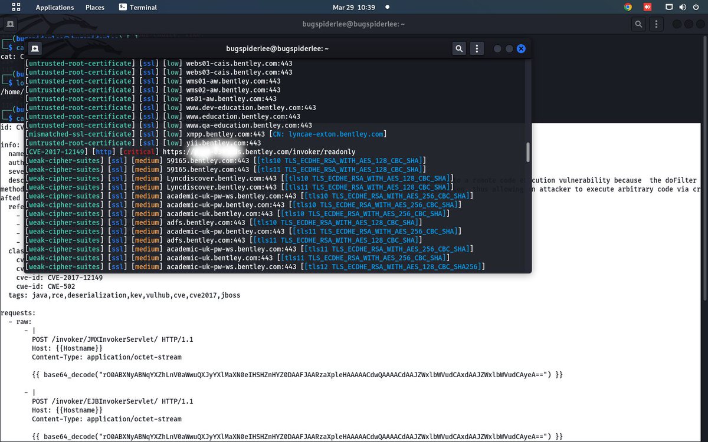
Task: Open three-dot menu of back terminal
Action: click(656, 24)
